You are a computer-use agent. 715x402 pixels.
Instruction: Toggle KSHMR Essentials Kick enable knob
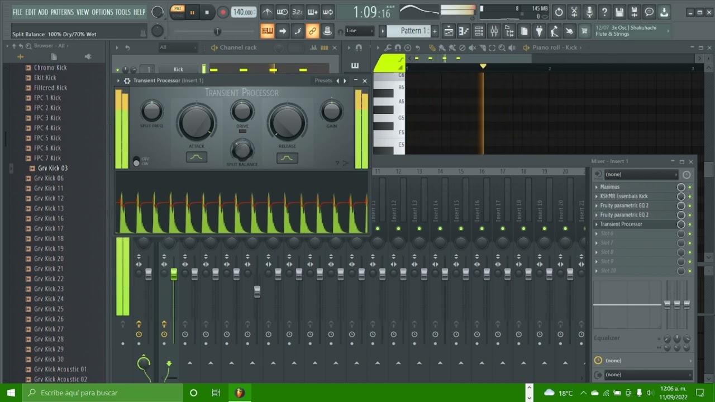click(681, 196)
